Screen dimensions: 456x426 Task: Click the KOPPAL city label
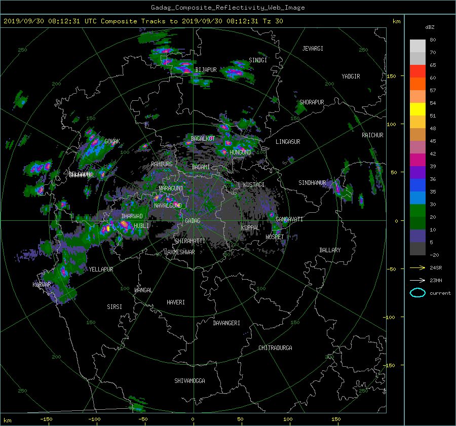(250, 227)
